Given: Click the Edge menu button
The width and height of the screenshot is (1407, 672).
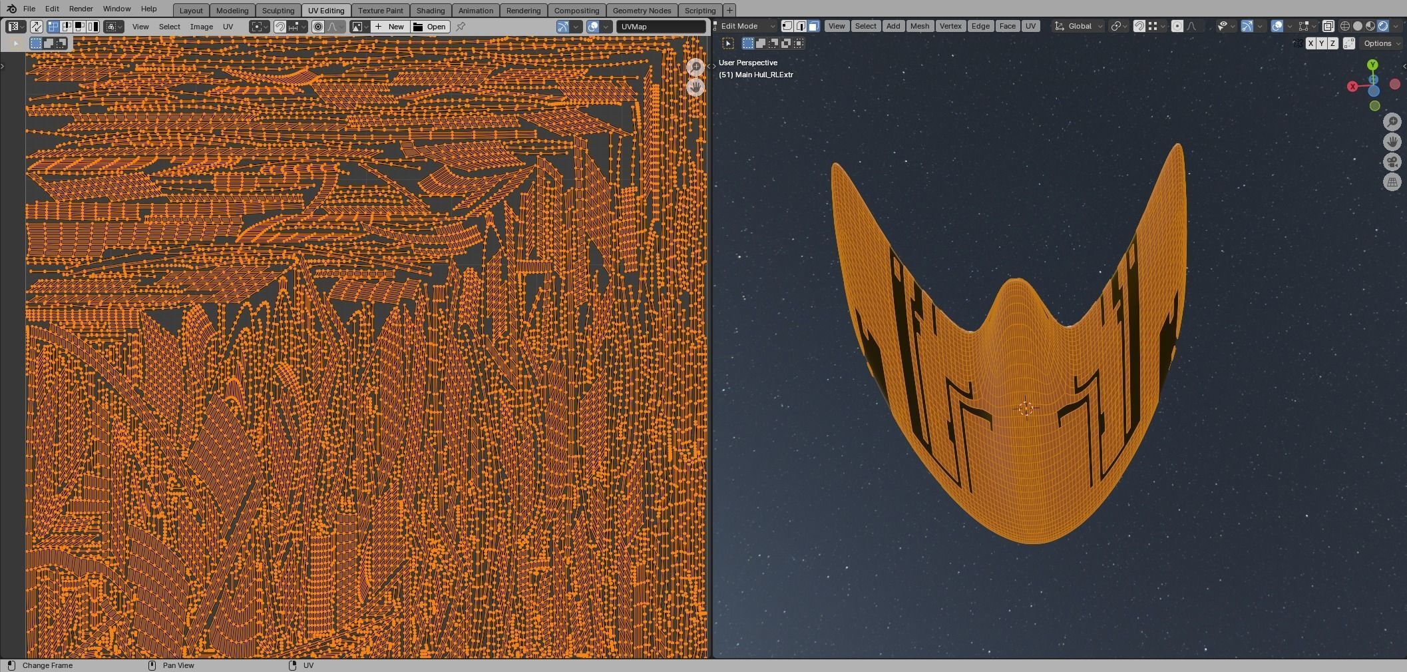Looking at the screenshot, I should click(980, 26).
